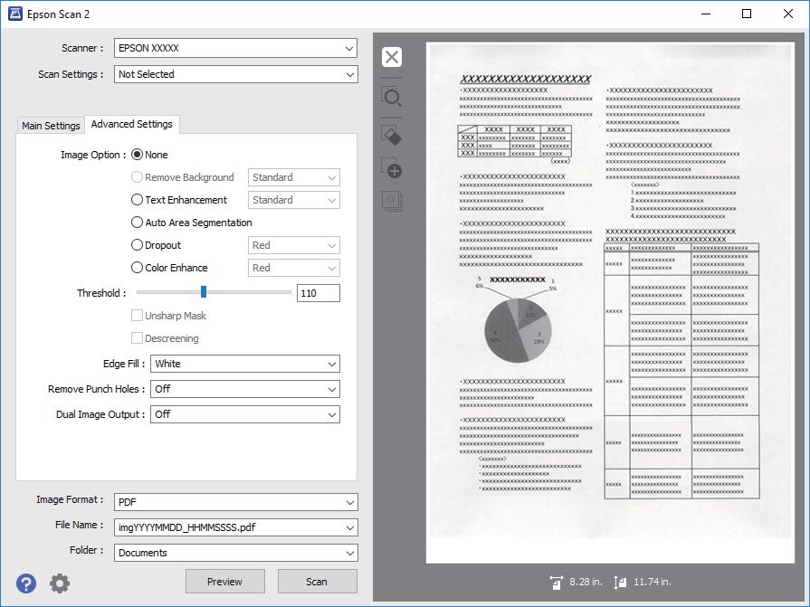This screenshot has width=810, height=607.
Task: Select the zoom magnifier tool in the preview
Action: tap(392, 97)
